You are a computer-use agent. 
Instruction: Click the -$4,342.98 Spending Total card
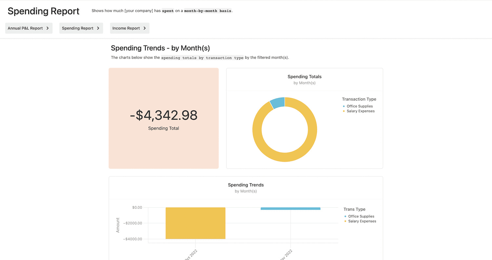tap(164, 118)
